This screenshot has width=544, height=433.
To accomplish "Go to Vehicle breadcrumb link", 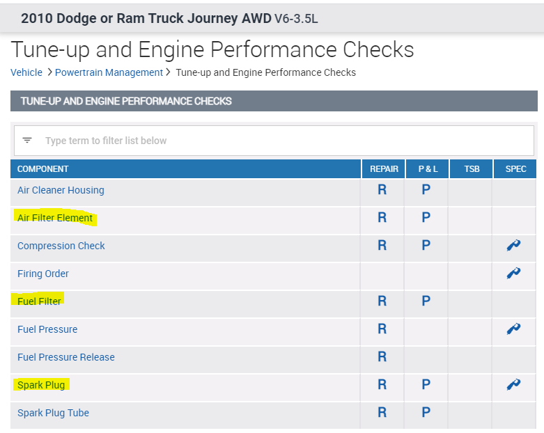I will [26, 72].
